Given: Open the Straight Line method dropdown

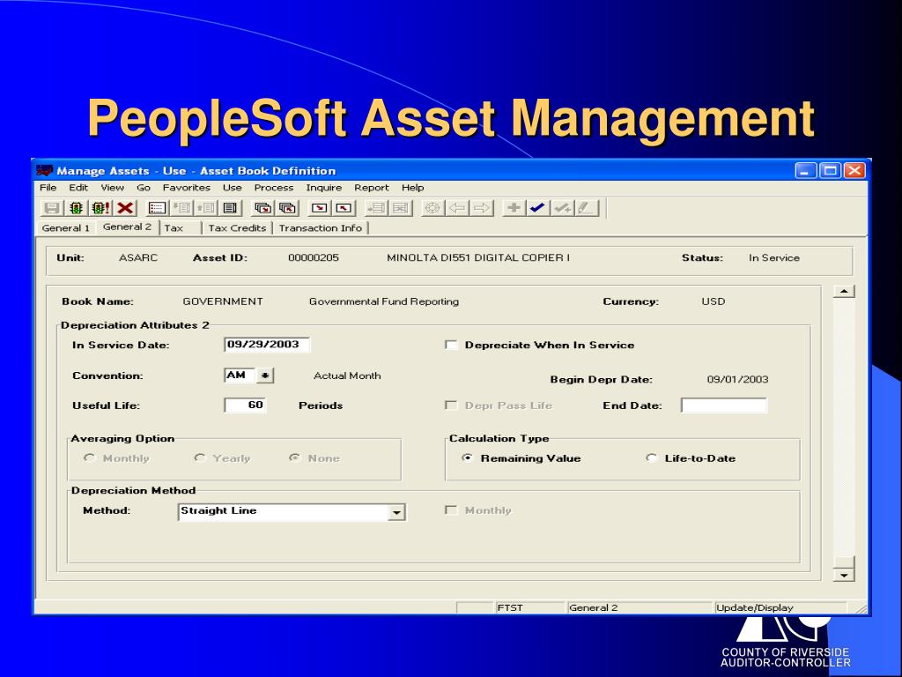Looking at the screenshot, I should [396, 512].
